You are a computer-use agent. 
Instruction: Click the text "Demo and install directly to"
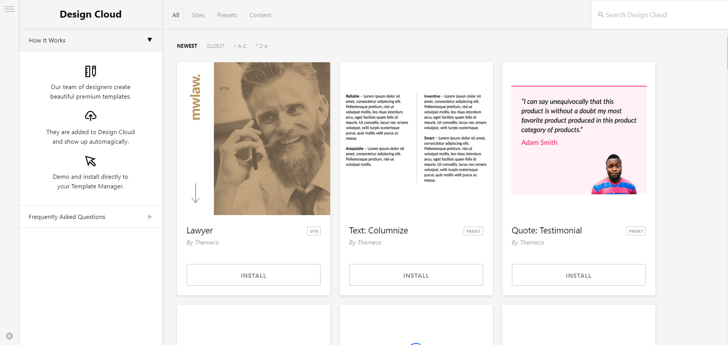(91, 177)
